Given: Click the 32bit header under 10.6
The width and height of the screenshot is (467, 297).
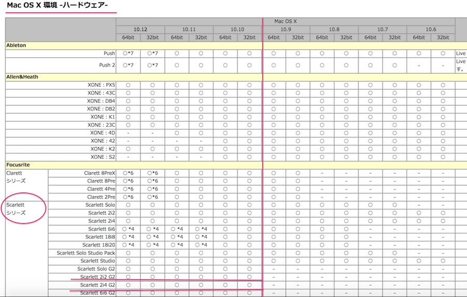Looking at the screenshot, I should tap(443, 37).
